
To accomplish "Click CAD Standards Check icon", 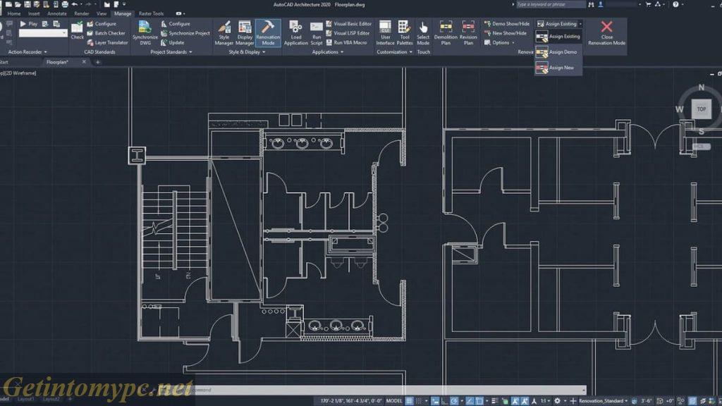I will click(77, 30).
